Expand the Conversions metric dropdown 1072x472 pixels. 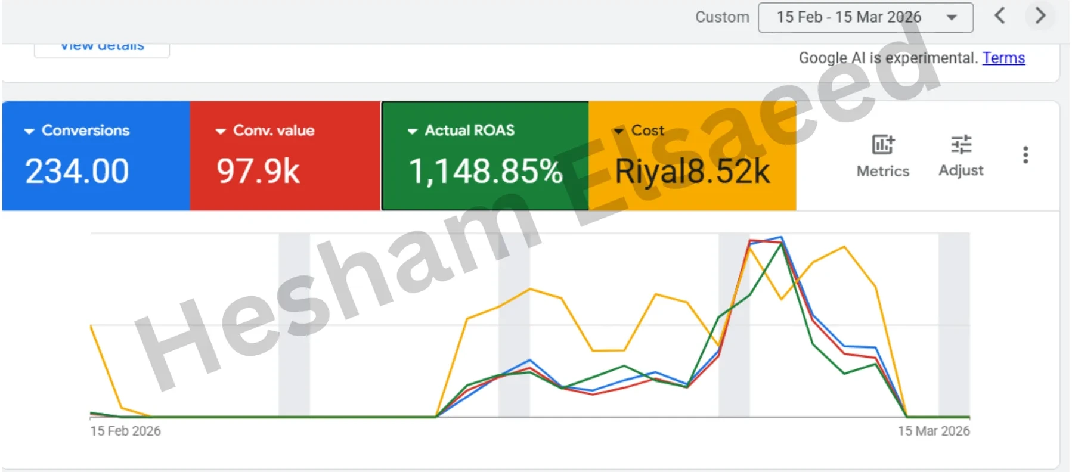tap(29, 131)
